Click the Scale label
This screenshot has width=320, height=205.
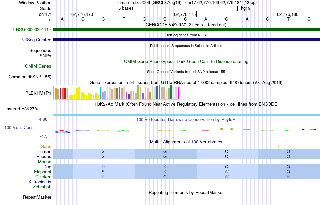point(45,8)
